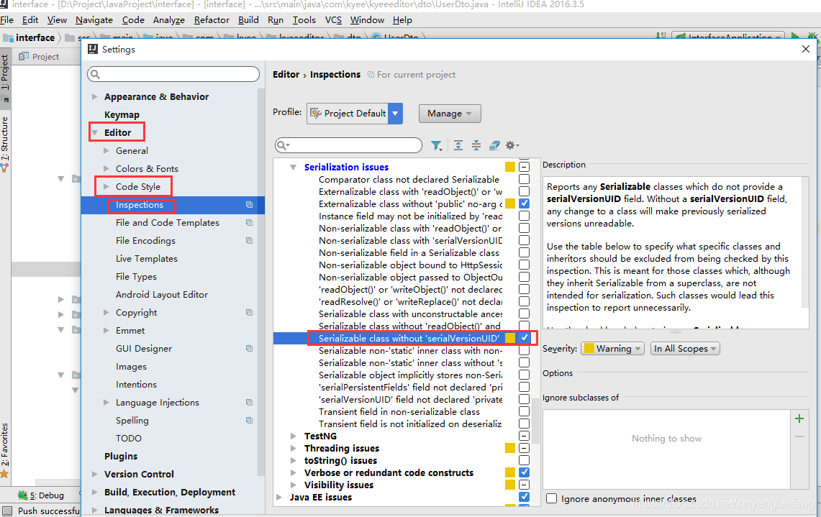The image size is (821, 517).
Task: Select 'serialVersionUID field not declared private' inspection
Action: (x=410, y=399)
